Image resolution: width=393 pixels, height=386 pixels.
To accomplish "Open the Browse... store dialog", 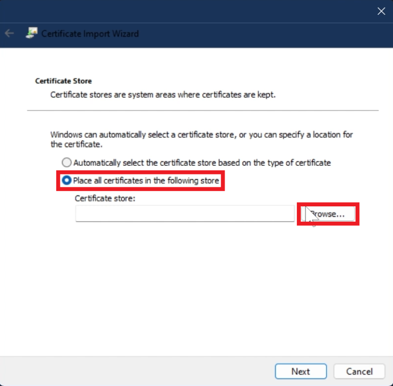I will click(x=328, y=214).
